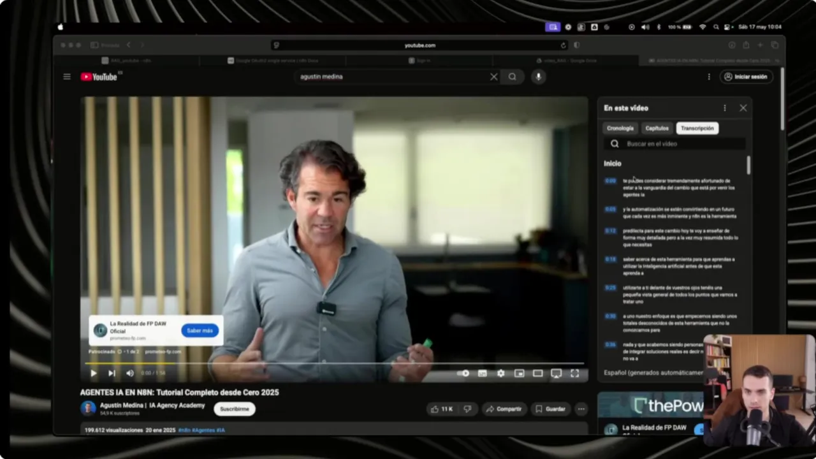Open Spotlight search in the menu bar
This screenshot has height=459, width=816.
coord(716,27)
